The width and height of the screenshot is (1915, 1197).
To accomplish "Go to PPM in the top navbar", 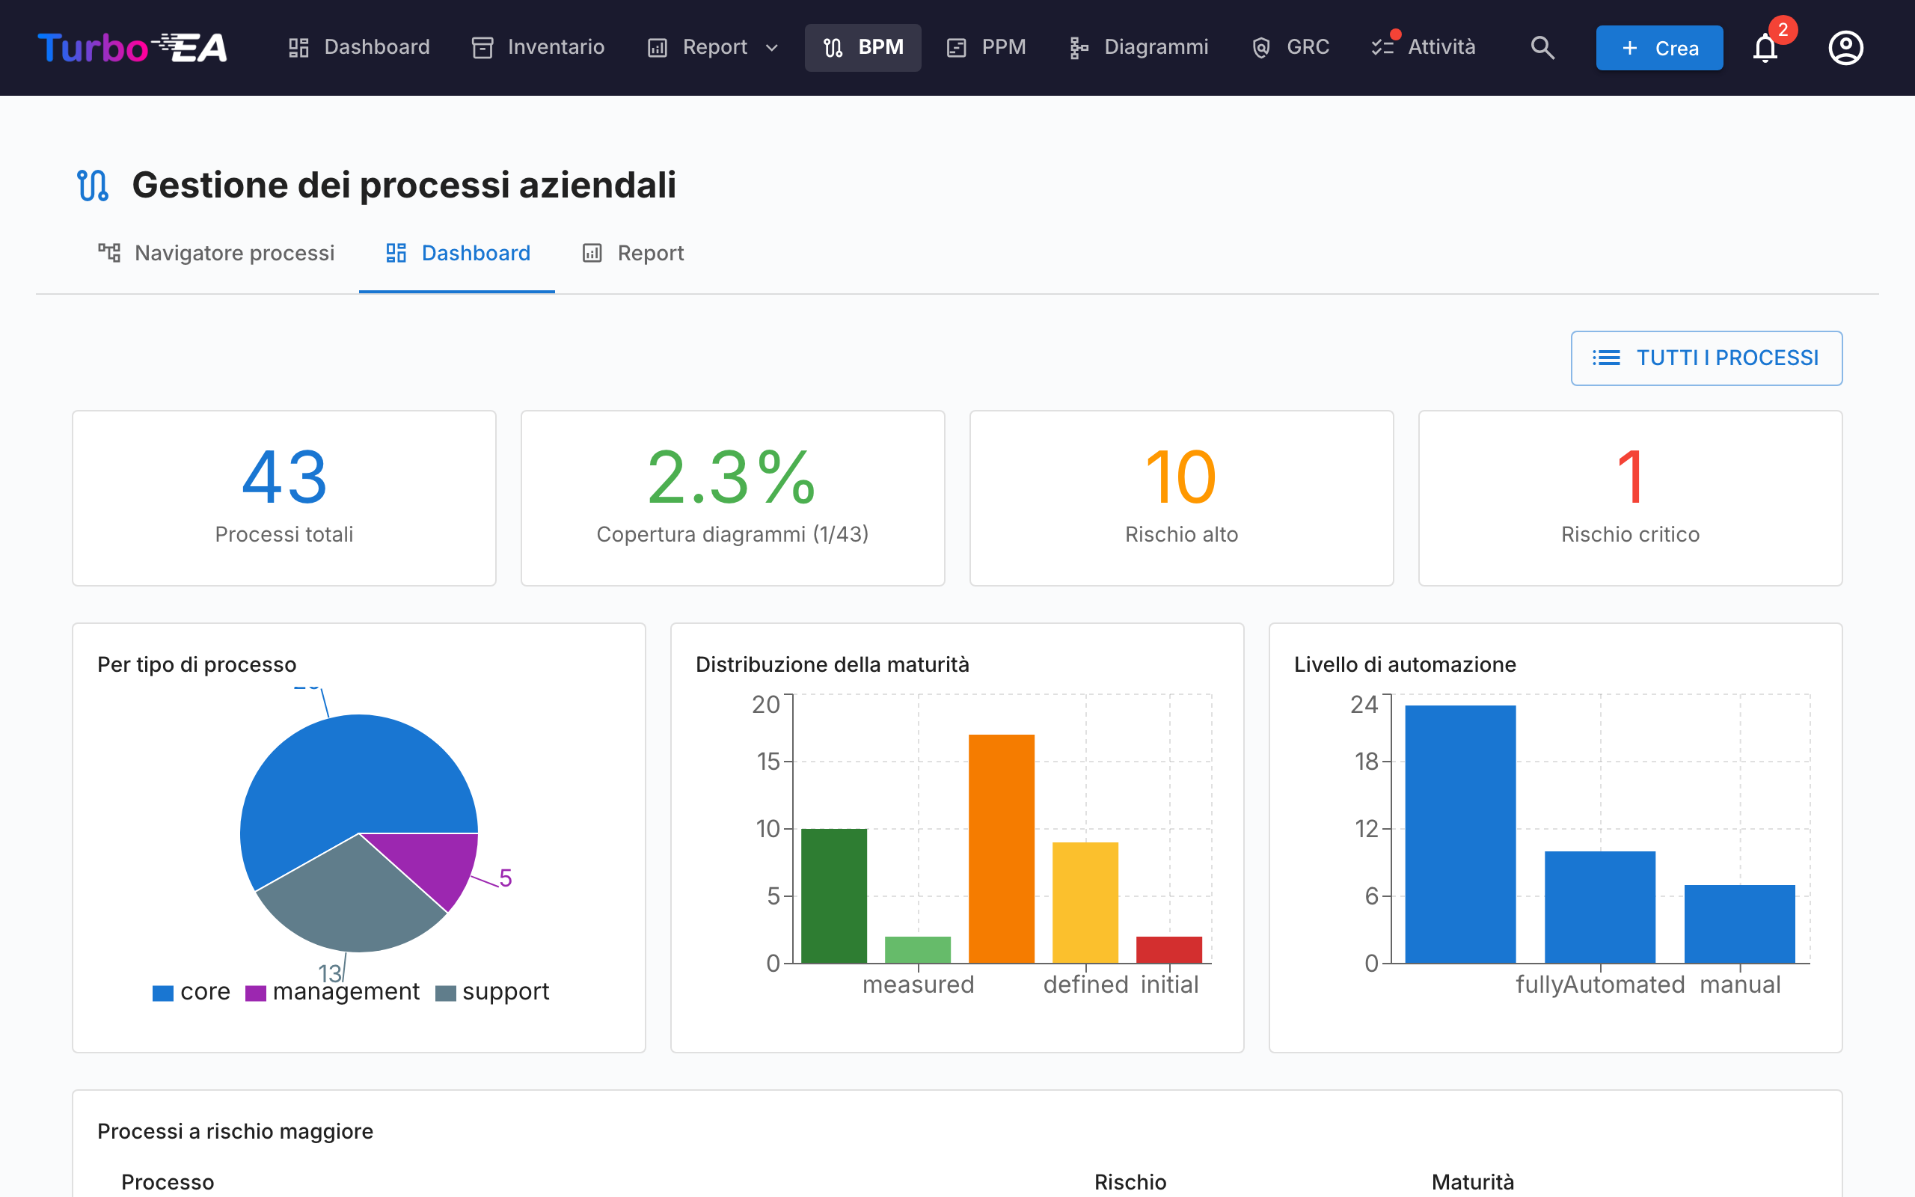I will (x=986, y=47).
